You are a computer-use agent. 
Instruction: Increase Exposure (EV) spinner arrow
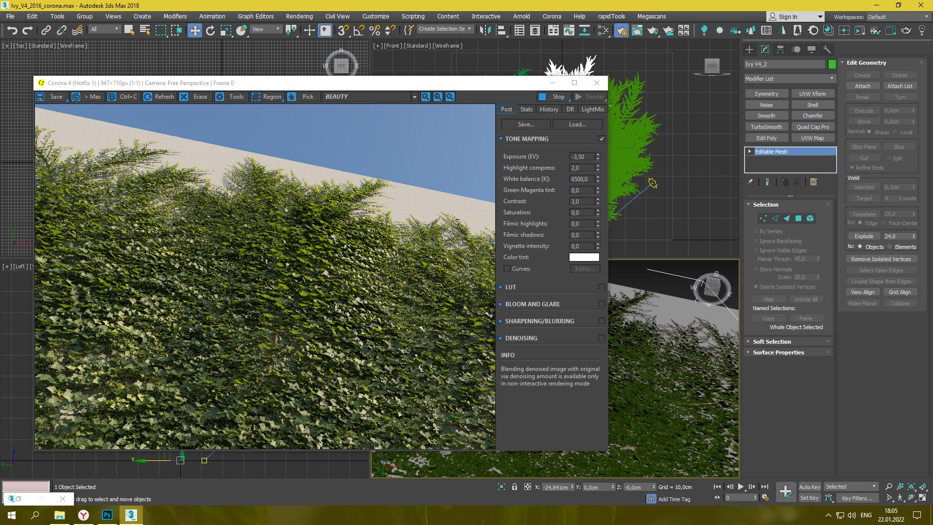pyautogui.click(x=598, y=155)
